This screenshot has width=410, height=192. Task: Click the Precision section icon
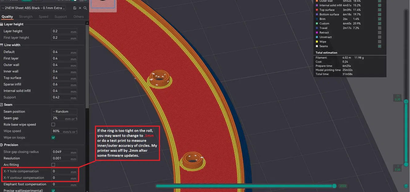point(2,145)
